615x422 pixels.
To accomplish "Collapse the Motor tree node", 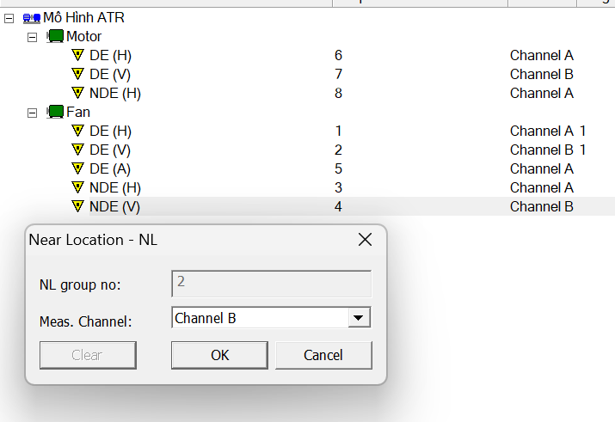I will click(32, 37).
